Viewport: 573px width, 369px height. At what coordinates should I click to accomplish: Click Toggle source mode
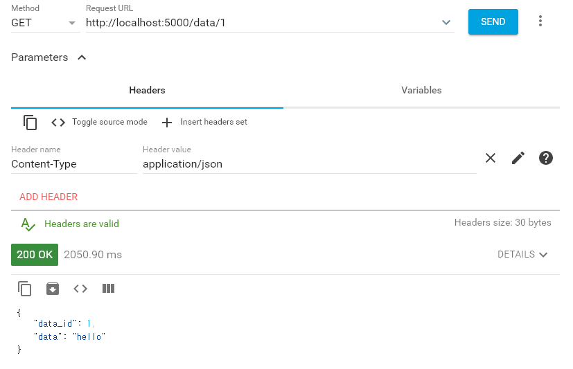(x=99, y=122)
